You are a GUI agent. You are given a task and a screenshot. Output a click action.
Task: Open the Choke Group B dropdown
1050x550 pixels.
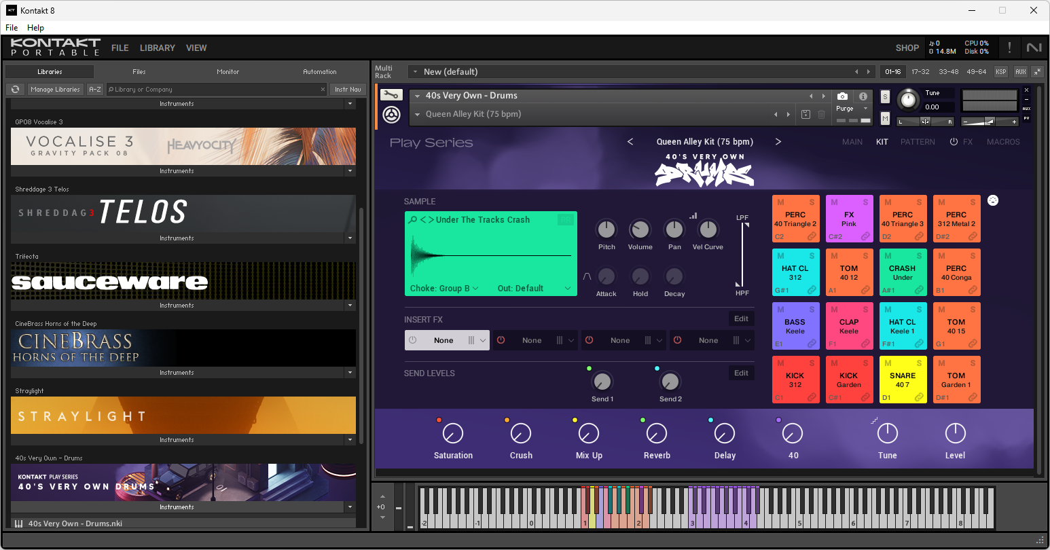[444, 289]
